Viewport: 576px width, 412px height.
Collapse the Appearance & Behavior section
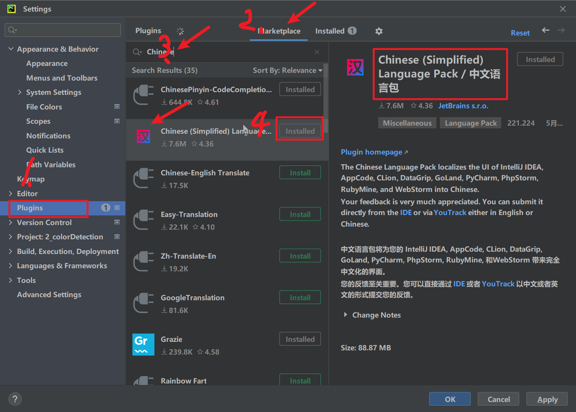(x=11, y=49)
